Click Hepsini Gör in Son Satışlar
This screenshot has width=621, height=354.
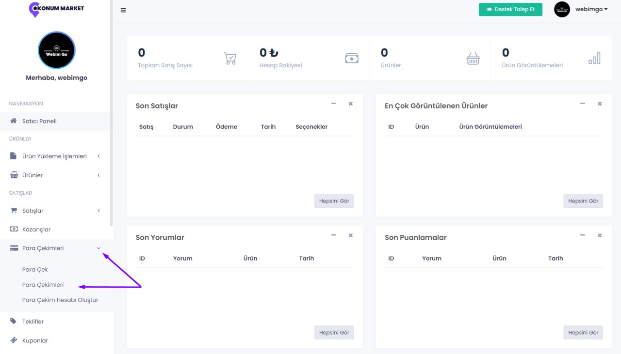point(334,201)
